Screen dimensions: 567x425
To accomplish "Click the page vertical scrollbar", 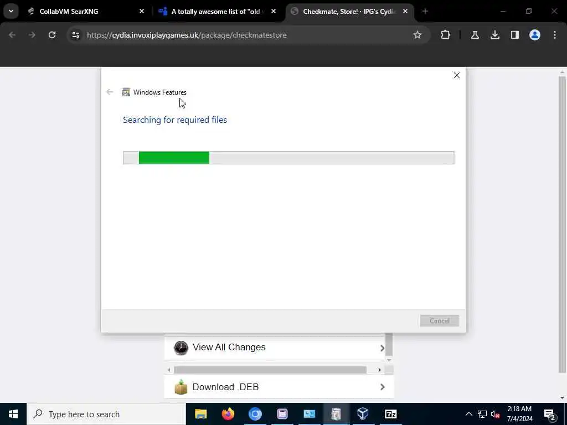I will click(562, 224).
